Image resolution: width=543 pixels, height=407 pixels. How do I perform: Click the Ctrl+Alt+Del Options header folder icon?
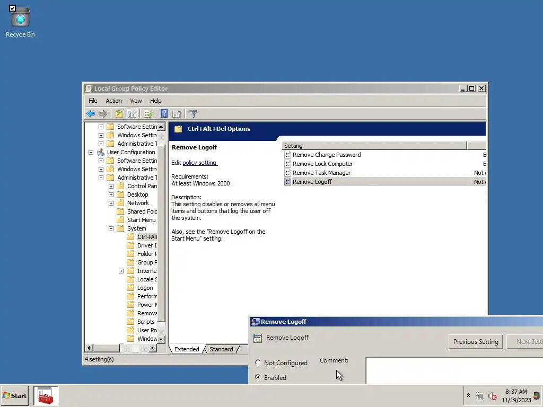click(x=178, y=129)
